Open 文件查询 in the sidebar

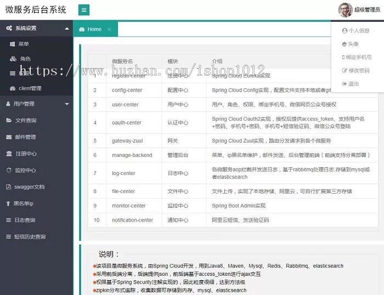[26, 121]
